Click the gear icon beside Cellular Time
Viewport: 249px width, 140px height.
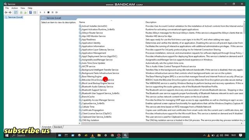80,107
